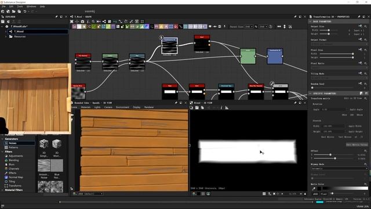Open the Renderer menu in 3D view
The image size is (371, 209).
click(x=149, y=107)
